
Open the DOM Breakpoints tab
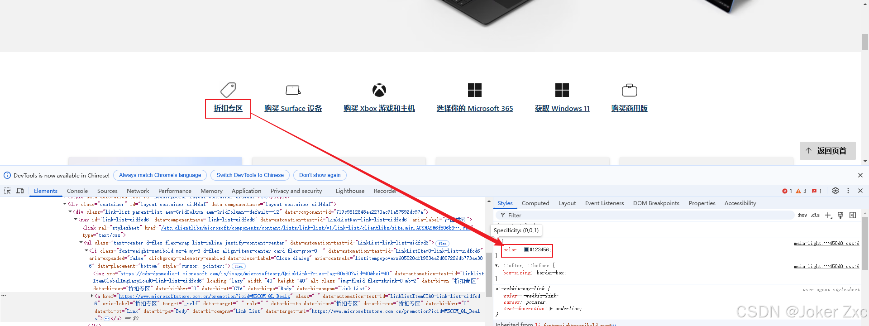coord(656,203)
